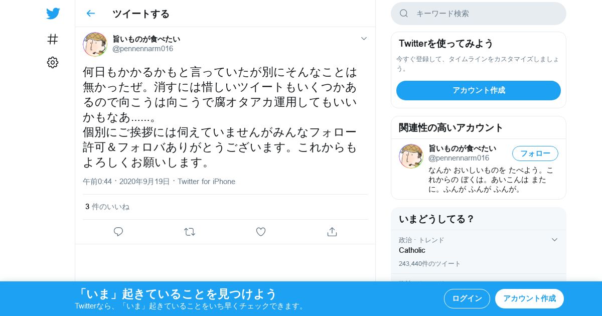Retweet this tweet
This screenshot has width=602, height=316.
point(190,232)
